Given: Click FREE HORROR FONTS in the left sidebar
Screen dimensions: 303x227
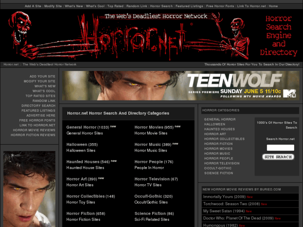Looking at the screenshot, I should coord(37,120).
